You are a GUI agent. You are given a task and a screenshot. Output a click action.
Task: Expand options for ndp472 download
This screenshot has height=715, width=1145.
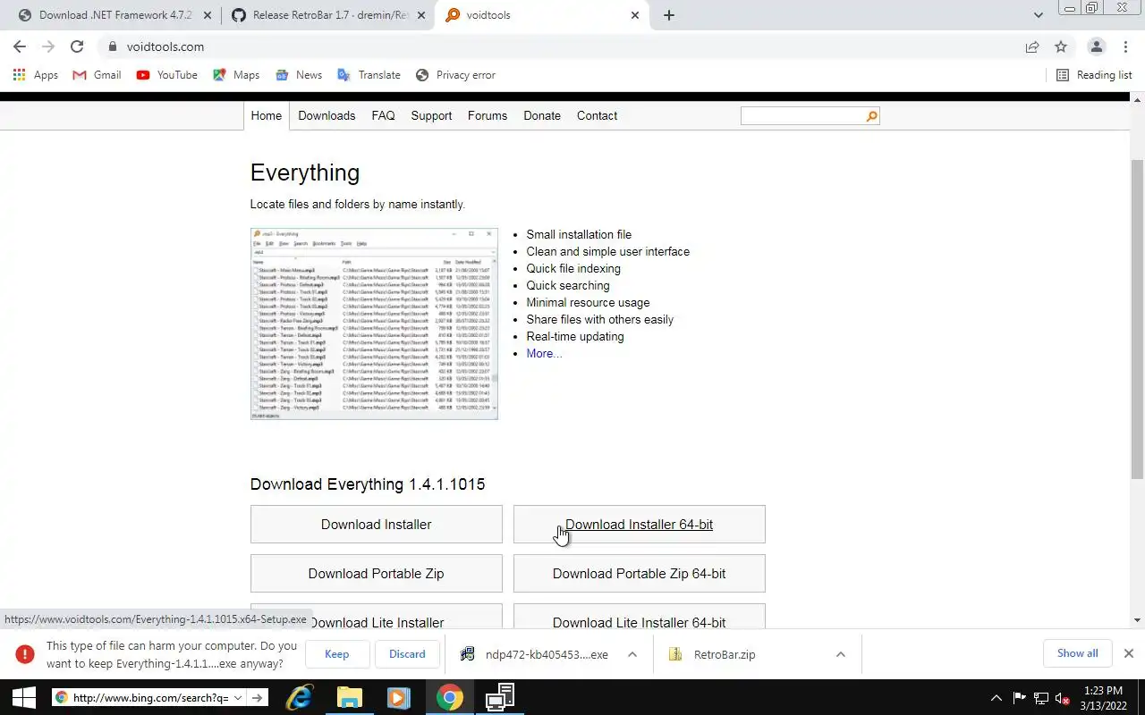click(x=632, y=654)
